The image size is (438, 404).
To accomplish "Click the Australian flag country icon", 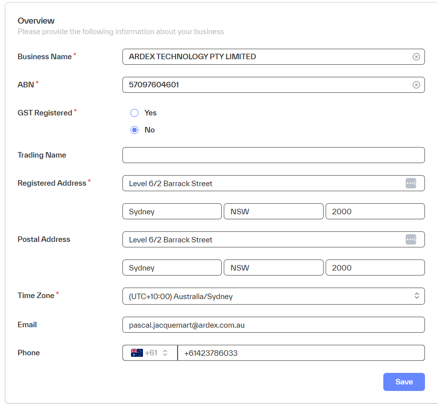I will [136, 353].
